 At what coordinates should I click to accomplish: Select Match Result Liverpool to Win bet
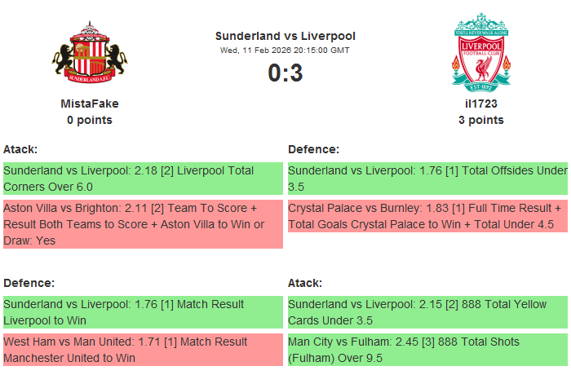tap(143, 312)
